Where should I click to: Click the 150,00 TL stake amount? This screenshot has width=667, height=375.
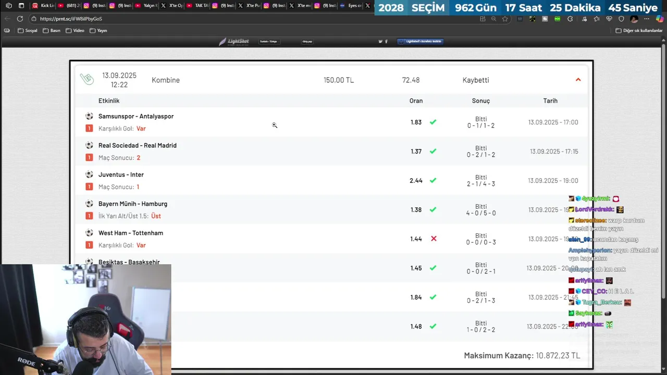(339, 80)
